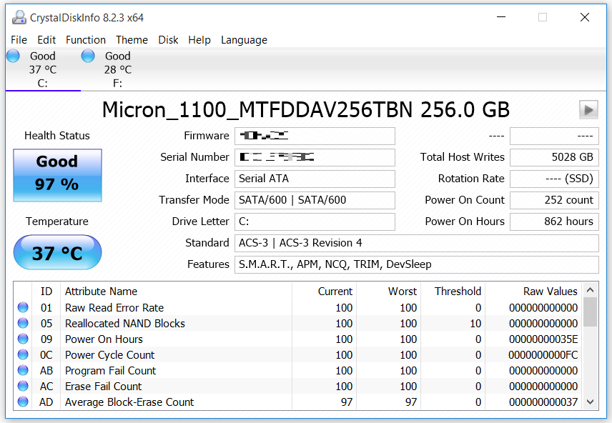Open the File menu
This screenshot has height=423, width=612.
19,40
